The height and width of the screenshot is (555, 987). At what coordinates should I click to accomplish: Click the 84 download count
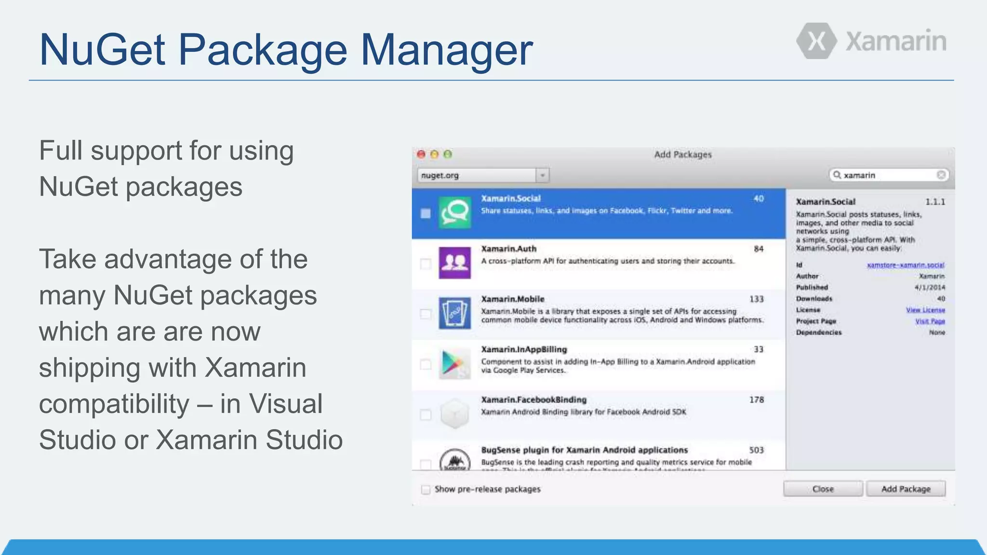tap(759, 249)
